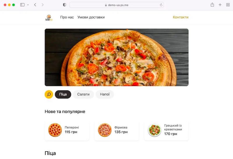Select the Фірмова pizza card
This screenshot has height=159, width=233.
click(x=117, y=130)
